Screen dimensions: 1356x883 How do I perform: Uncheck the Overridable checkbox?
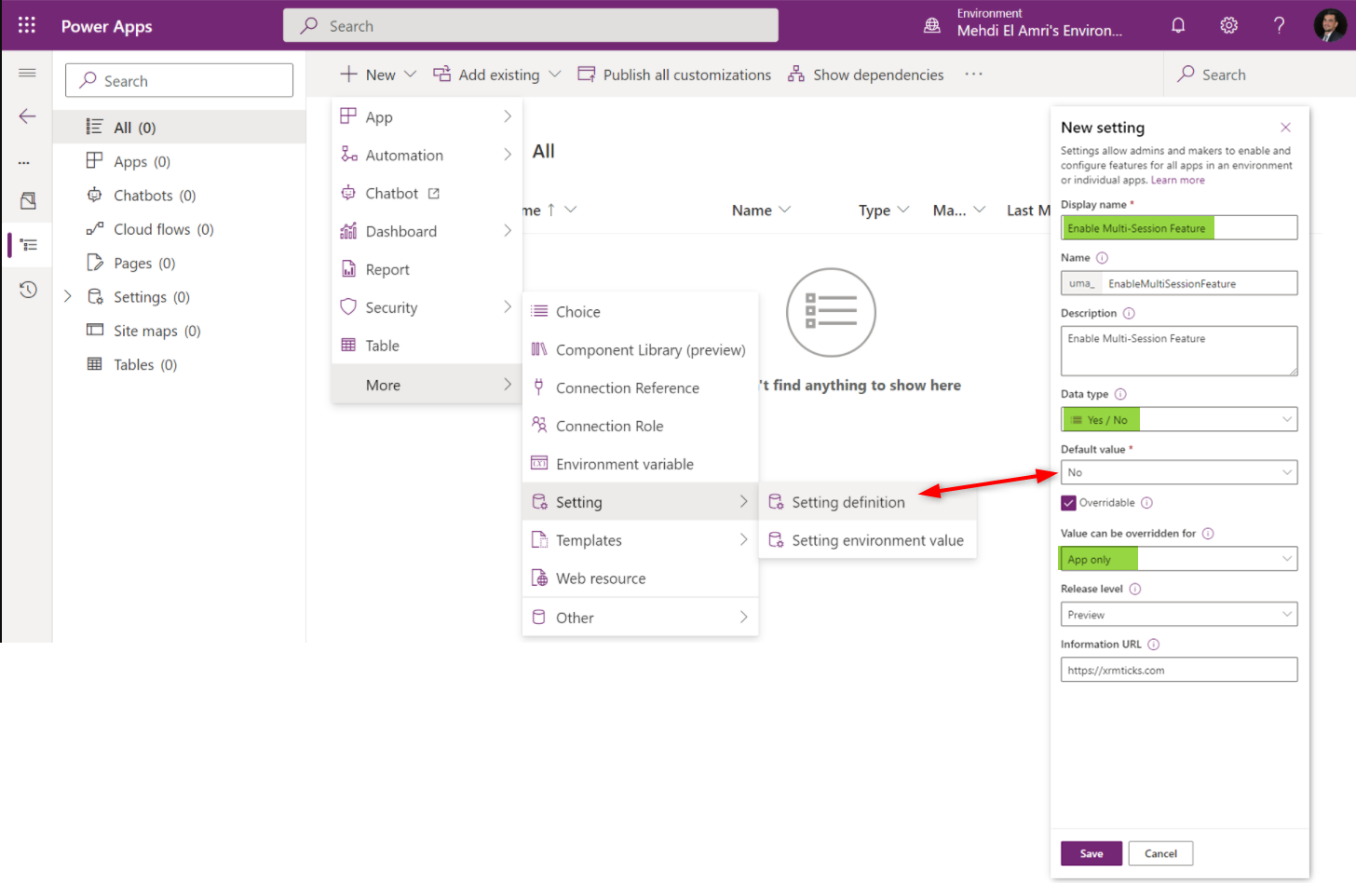click(x=1068, y=503)
